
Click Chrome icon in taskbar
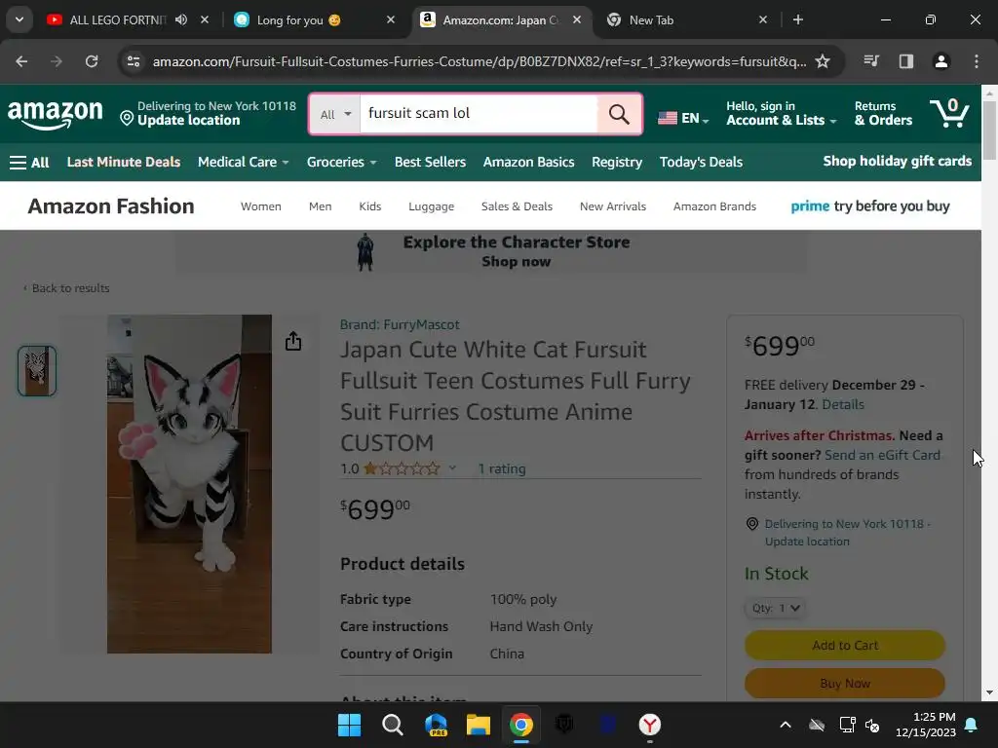tap(521, 725)
